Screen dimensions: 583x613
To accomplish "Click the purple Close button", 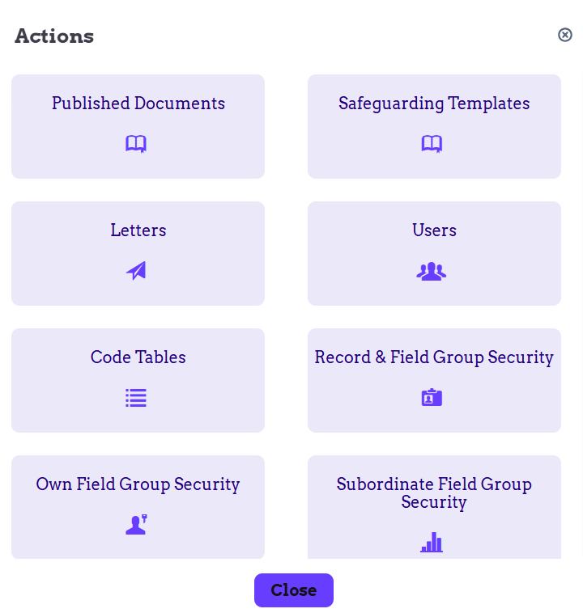I will tap(294, 590).
